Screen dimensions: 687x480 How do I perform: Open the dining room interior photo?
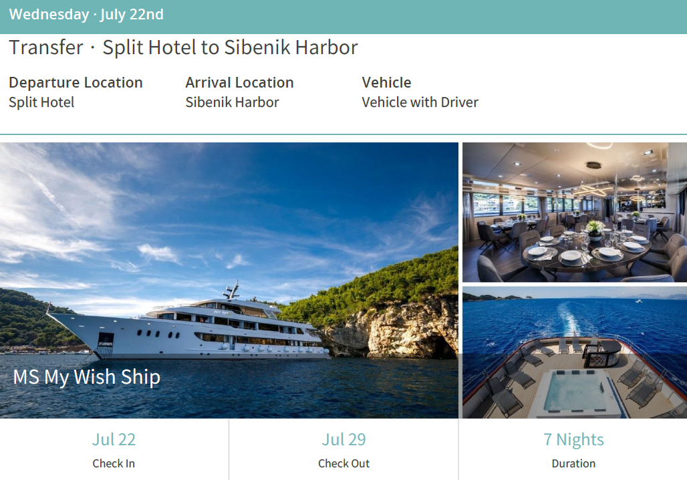[575, 212]
